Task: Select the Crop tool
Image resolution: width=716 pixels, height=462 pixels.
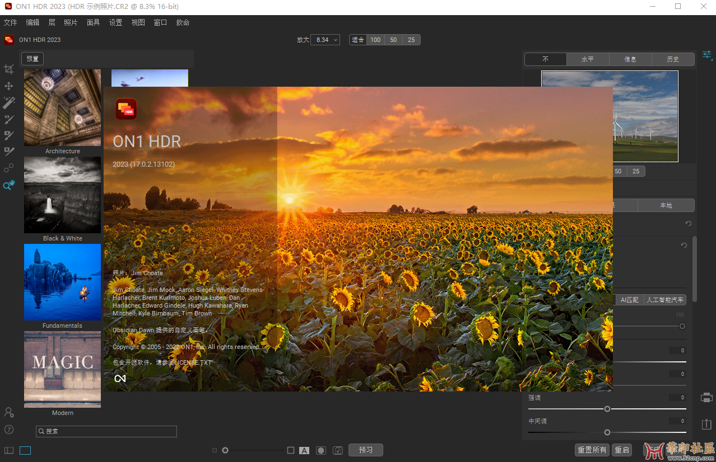Action: pyautogui.click(x=9, y=69)
